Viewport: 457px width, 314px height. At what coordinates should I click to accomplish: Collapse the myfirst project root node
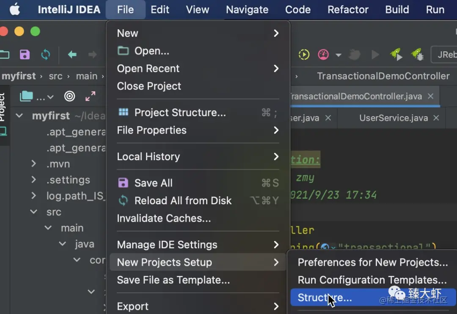[x=19, y=116]
